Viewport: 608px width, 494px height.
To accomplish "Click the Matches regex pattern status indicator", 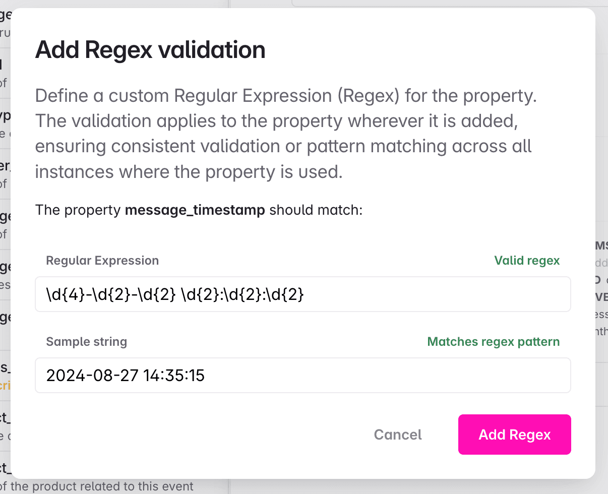I will pyautogui.click(x=493, y=341).
